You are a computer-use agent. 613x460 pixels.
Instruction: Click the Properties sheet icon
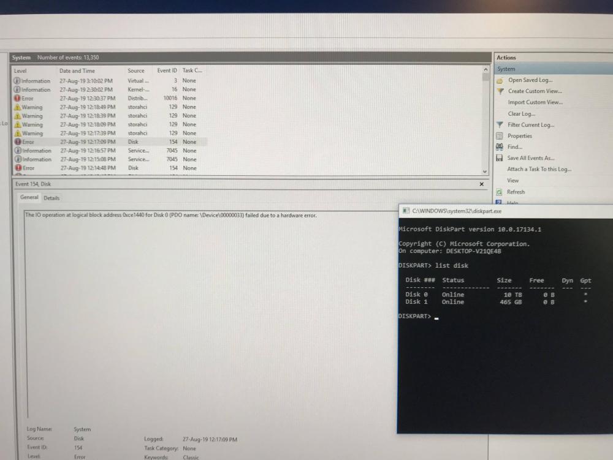pos(499,136)
